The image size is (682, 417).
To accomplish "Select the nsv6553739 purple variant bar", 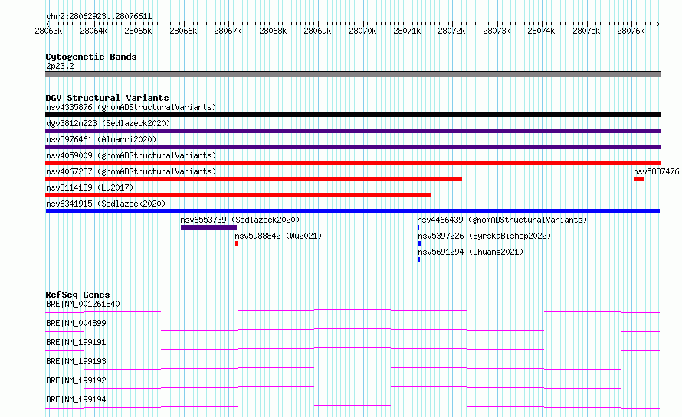I will pyautogui.click(x=208, y=227).
